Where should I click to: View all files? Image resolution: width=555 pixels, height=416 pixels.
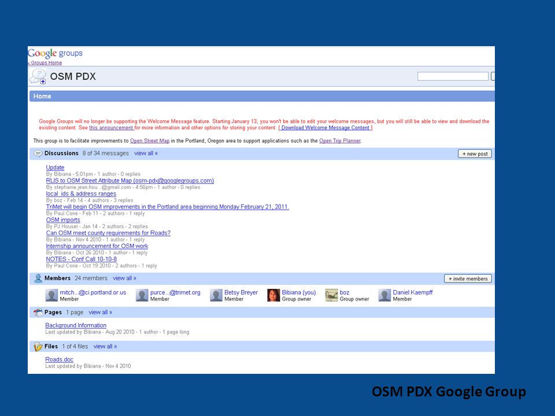[105, 346]
